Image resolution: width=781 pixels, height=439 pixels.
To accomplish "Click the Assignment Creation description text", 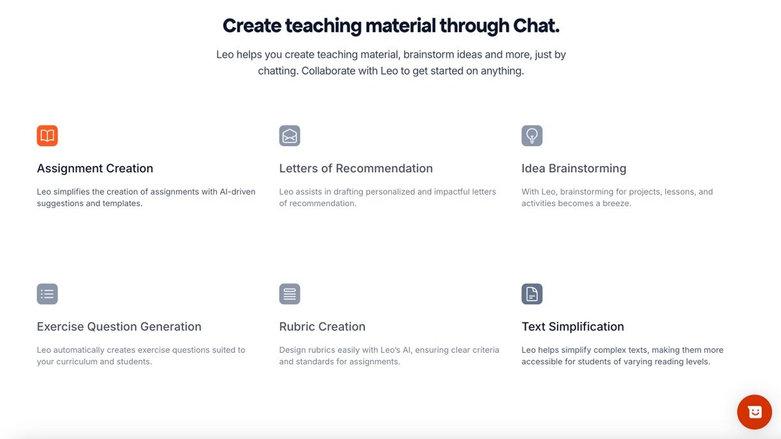I will 146,197.
